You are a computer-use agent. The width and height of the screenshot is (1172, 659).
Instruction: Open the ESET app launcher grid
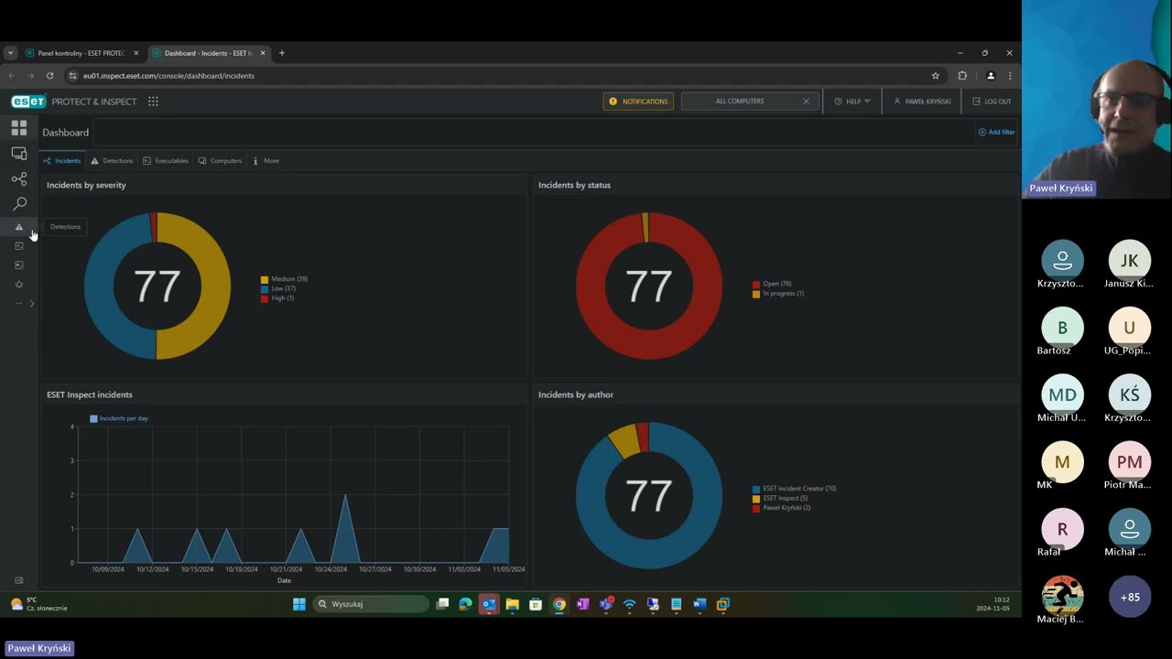pos(153,102)
